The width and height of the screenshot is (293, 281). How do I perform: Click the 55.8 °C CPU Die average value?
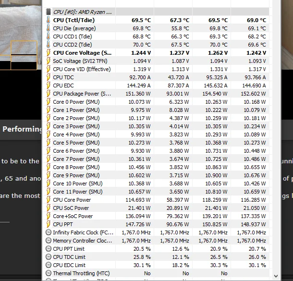[x=180, y=28]
